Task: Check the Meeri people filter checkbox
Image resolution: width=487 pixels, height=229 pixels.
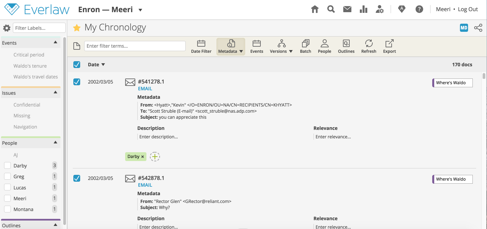Action: pyautogui.click(x=7, y=199)
